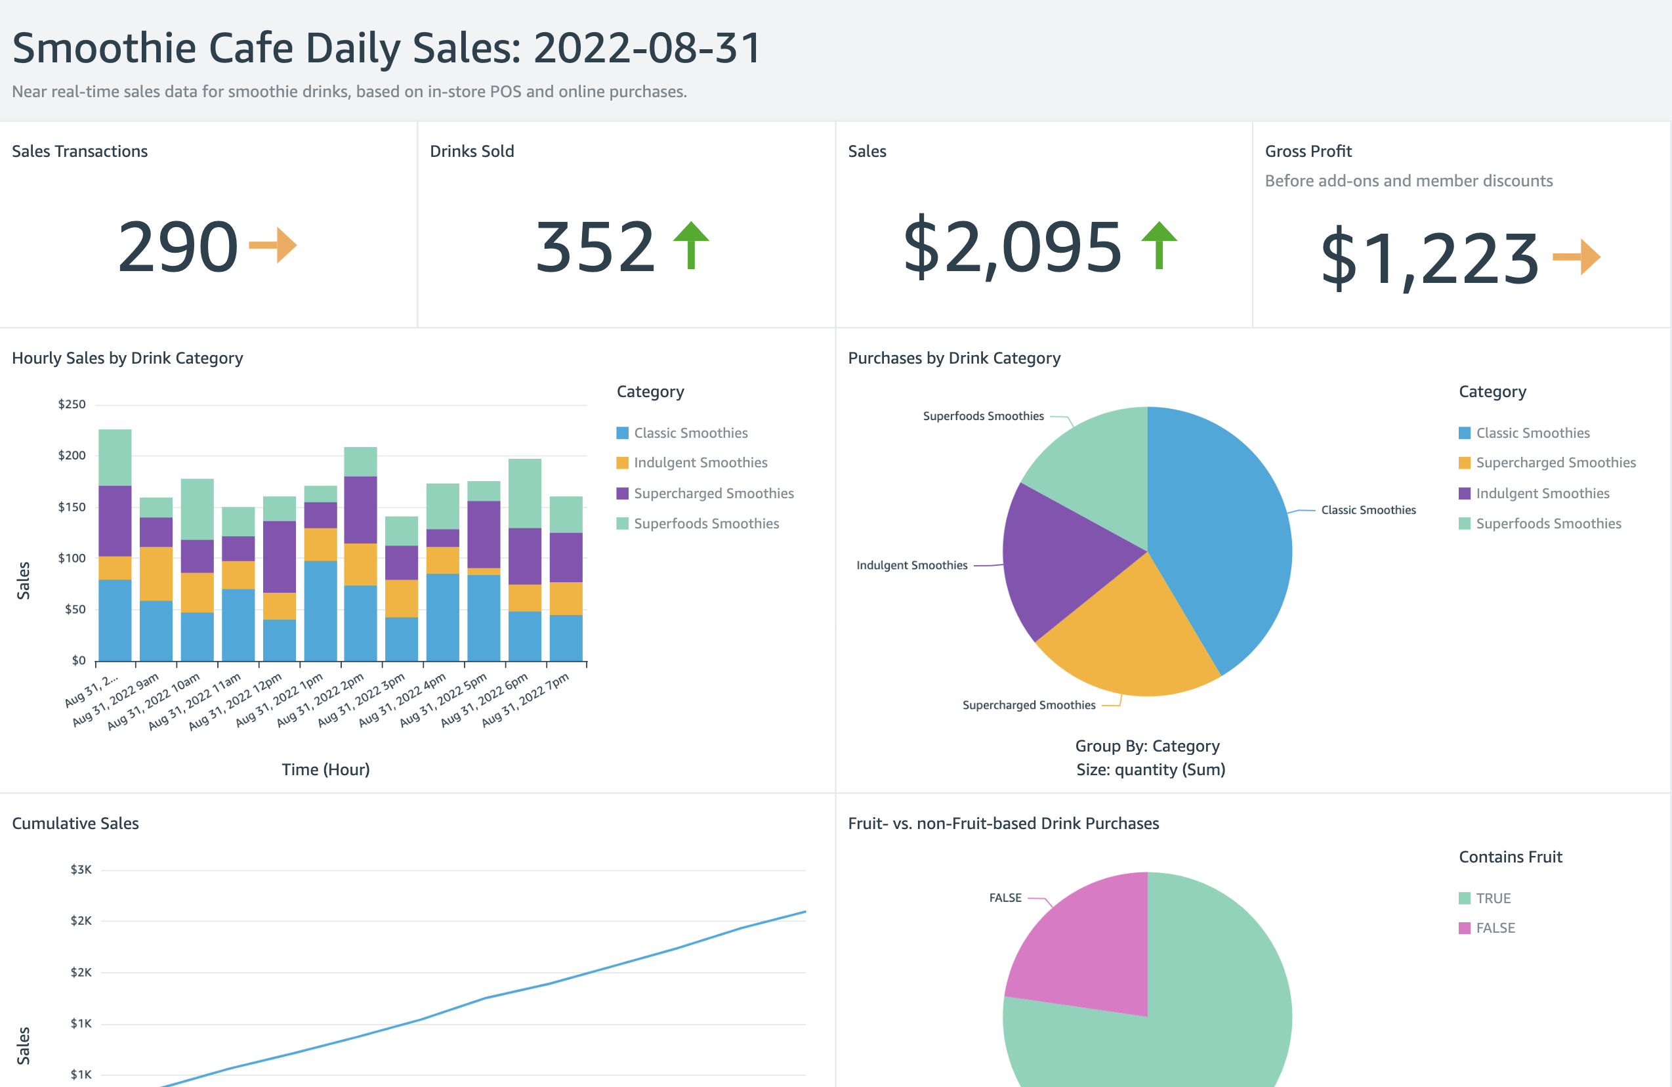Viewport: 1672px width, 1087px height.
Task: Click the Time (Hour) axis label
Action: (x=326, y=769)
